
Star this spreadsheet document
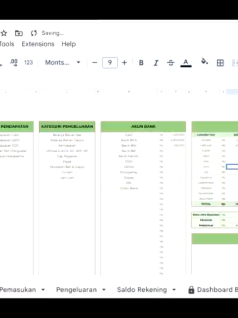tap(4, 33)
